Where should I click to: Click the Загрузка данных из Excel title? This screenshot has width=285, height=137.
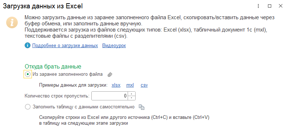pos(43,6)
